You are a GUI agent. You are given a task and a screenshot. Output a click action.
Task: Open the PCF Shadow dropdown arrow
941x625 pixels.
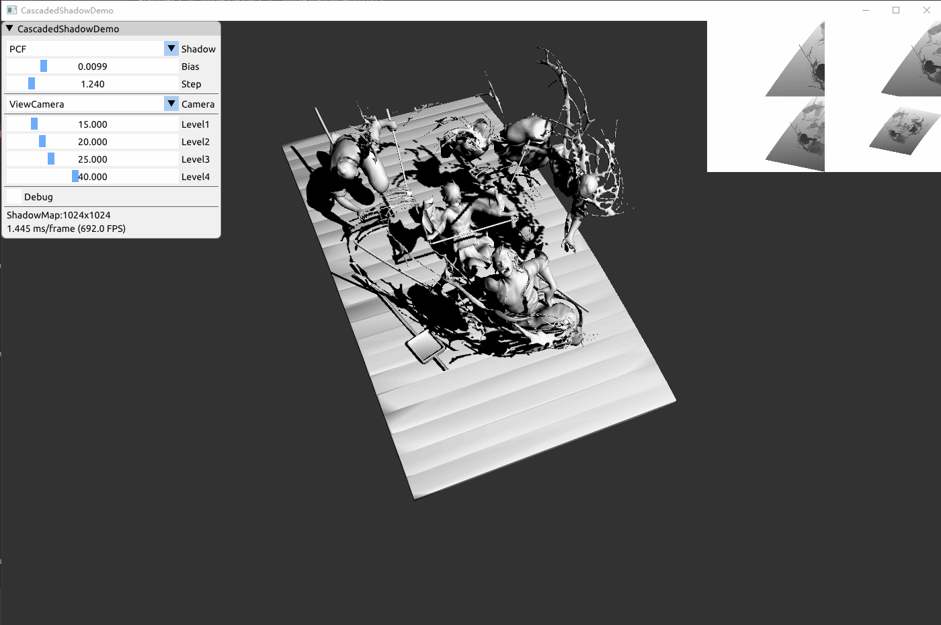click(171, 48)
